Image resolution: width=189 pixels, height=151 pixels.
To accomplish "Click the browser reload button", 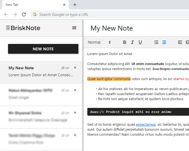I will pos(24,14).
